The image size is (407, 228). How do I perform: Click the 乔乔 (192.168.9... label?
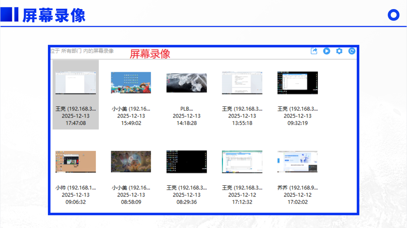click(x=298, y=188)
